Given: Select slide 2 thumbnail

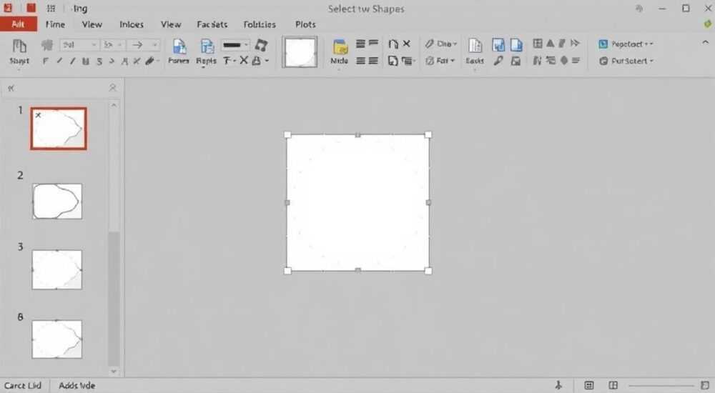Looking at the screenshot, I should [57, 201].
